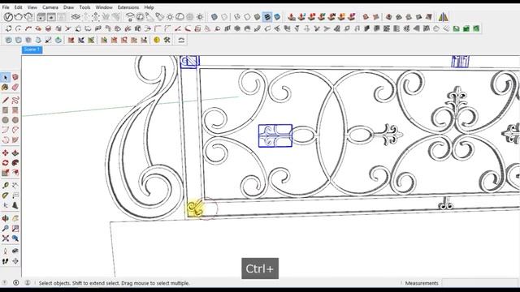This screenshot has height=292, width=520.
Task: Activate the Move tool with red arrows
Action: [x=5, y=153]
